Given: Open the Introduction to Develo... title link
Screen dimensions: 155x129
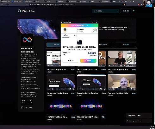Looking at the screenshot, I should tap(88, 93).
